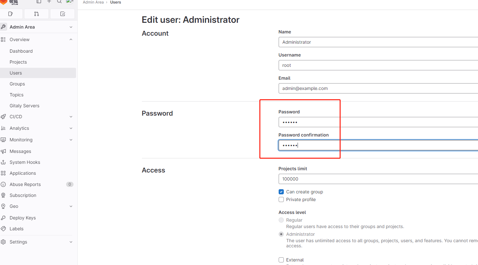Click the Abuse Reports count badge 0

[x=70, y=184]
